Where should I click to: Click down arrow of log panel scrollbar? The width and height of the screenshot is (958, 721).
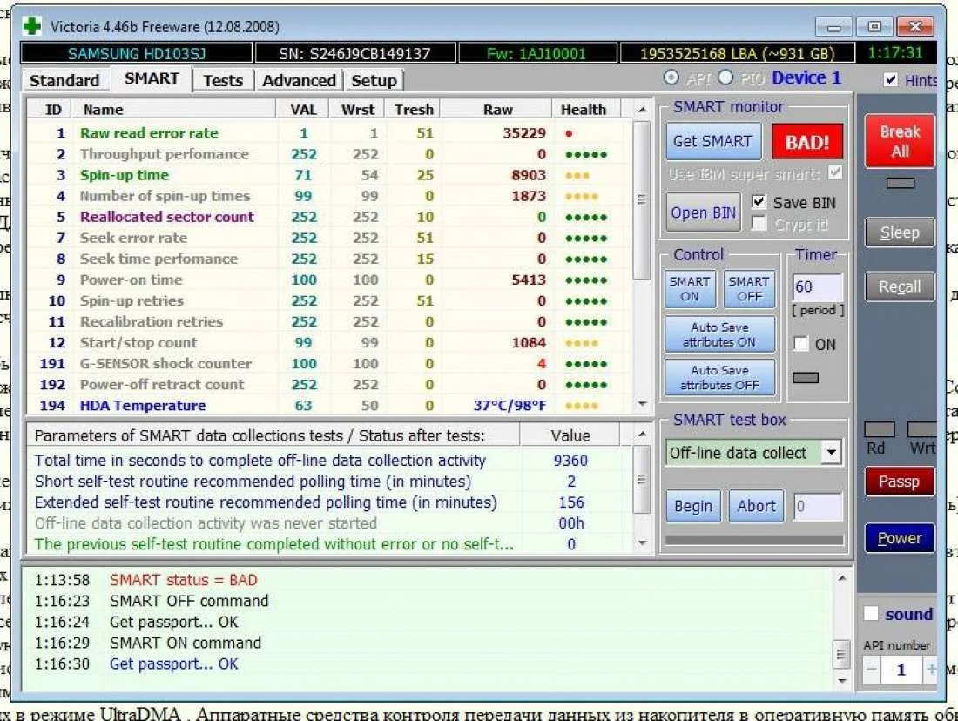[x=842, y=680]
